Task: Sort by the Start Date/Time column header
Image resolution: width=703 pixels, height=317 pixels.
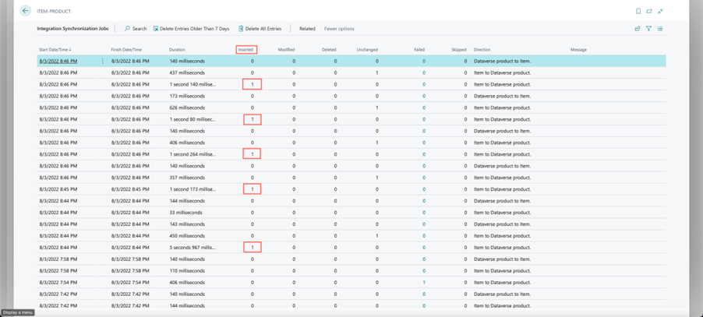Action: [55, 50]
